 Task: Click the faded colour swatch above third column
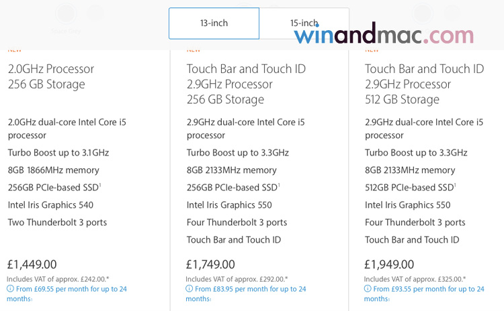(423, 12)
